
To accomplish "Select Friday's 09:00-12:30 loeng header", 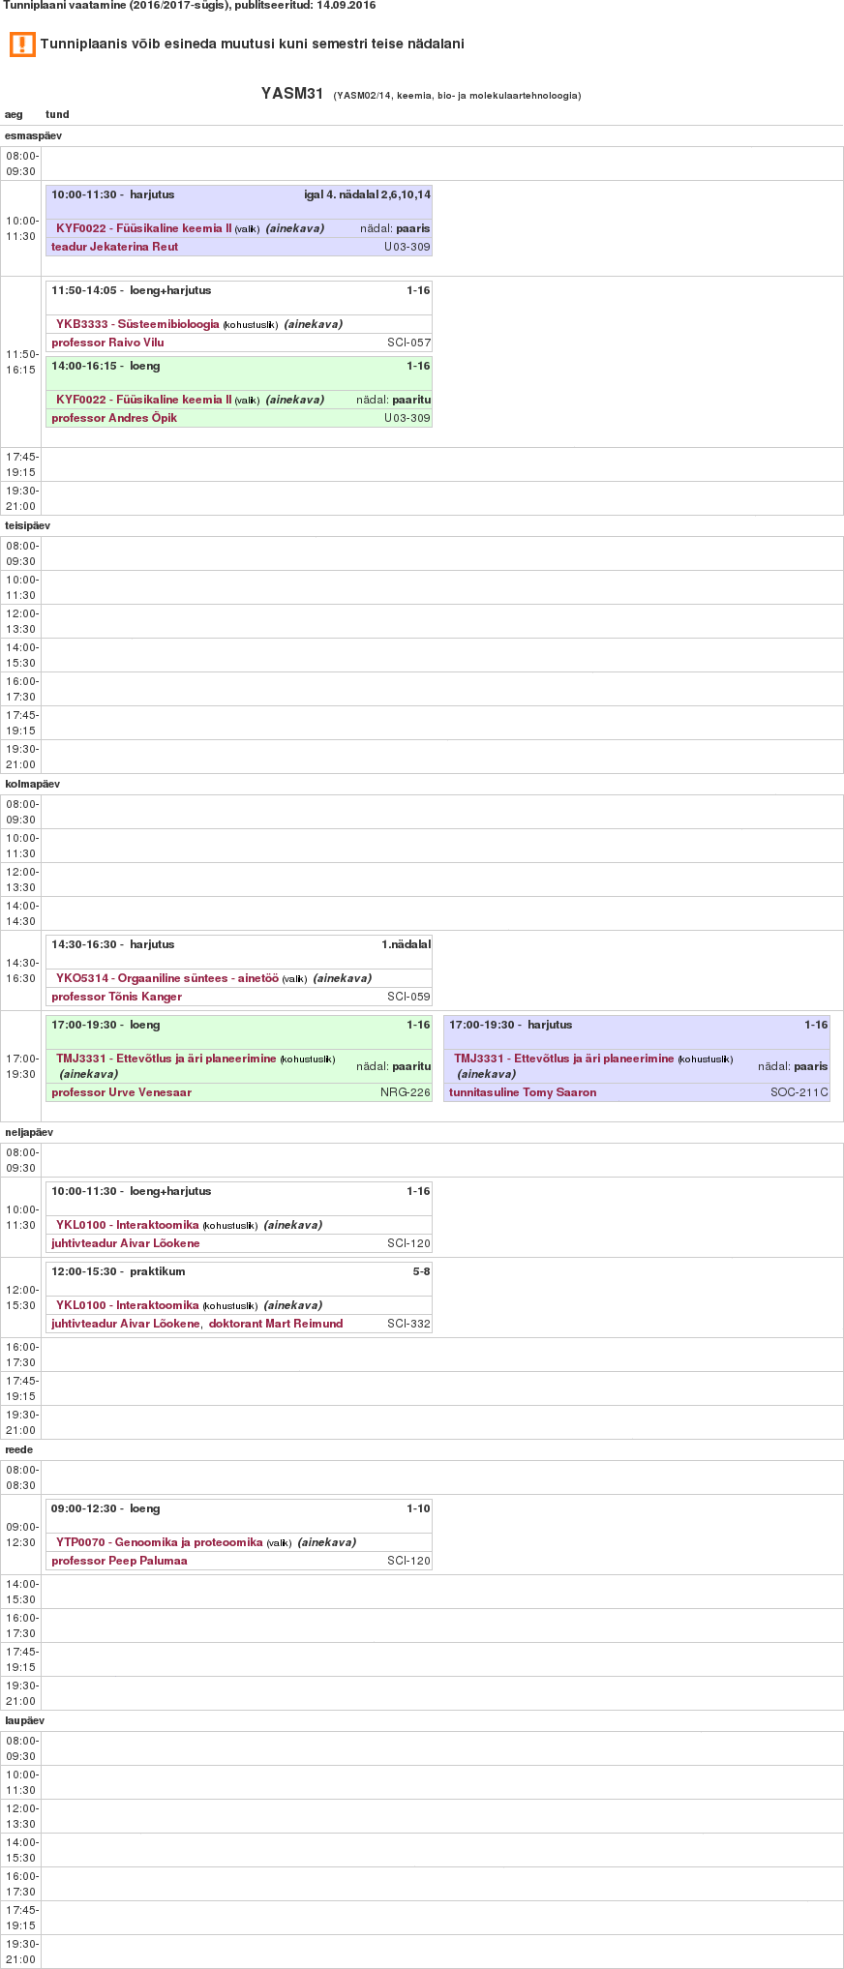I will (105, 1508).
